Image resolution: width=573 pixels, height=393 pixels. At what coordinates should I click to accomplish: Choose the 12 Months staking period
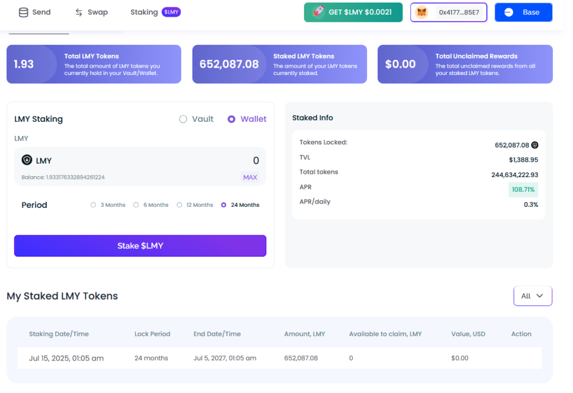(180, 205)
